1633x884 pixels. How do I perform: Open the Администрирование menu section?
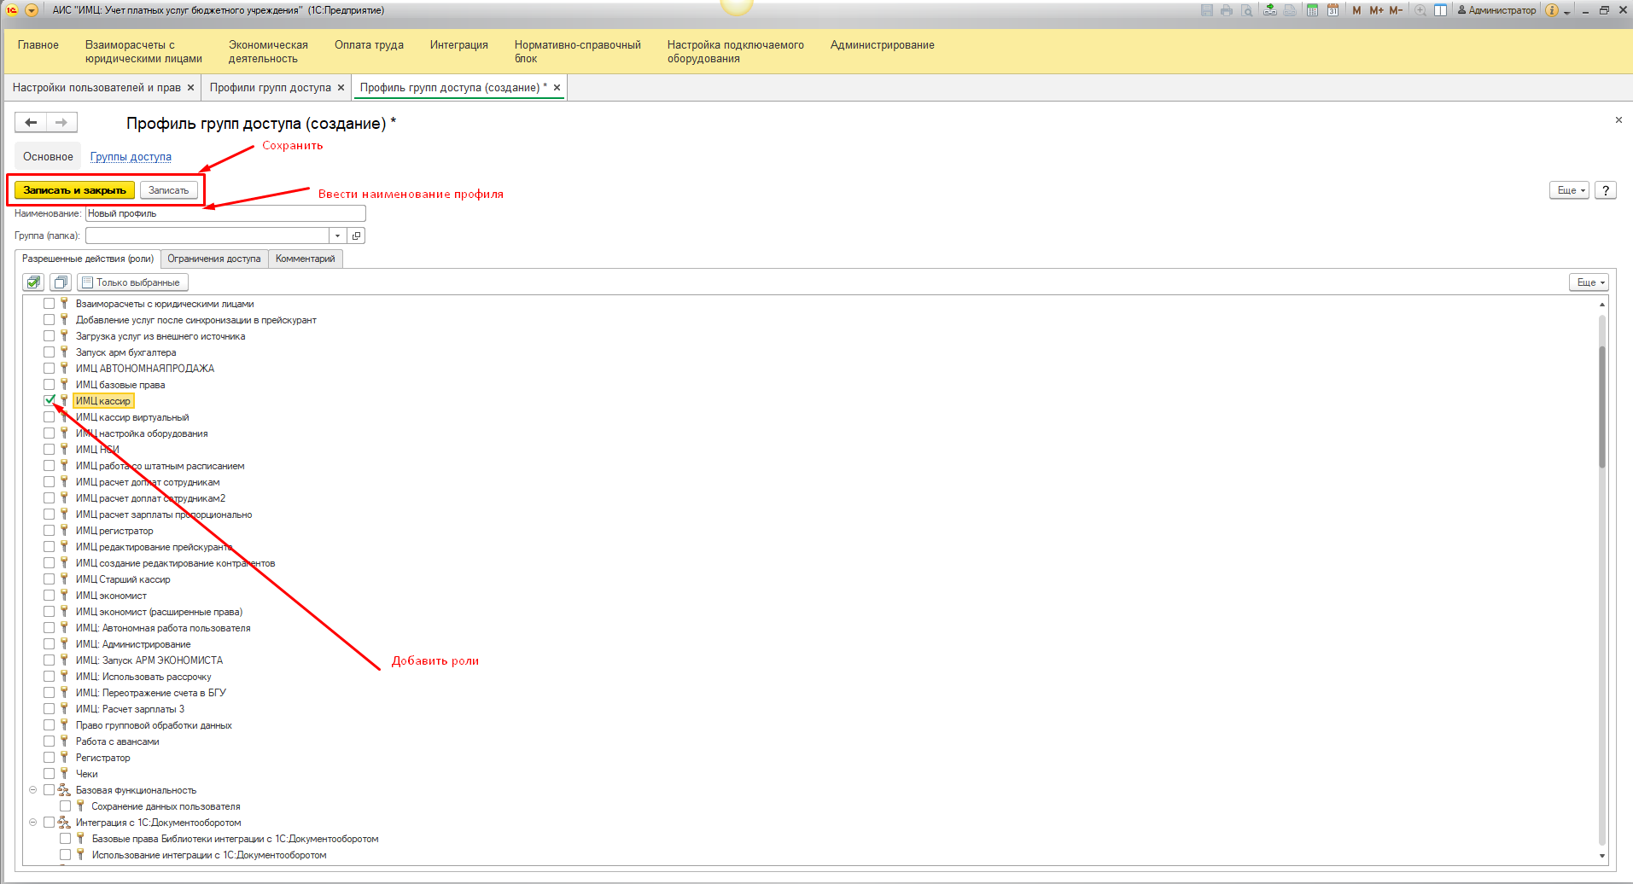pyautogui.click(x=882, y=45)
